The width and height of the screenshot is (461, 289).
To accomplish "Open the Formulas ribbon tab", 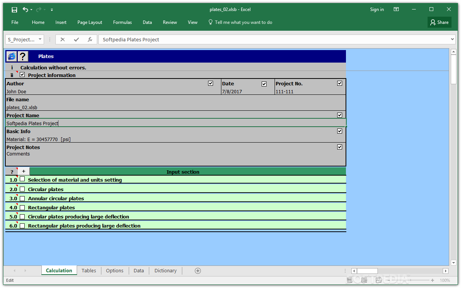I will pos(122,22).
